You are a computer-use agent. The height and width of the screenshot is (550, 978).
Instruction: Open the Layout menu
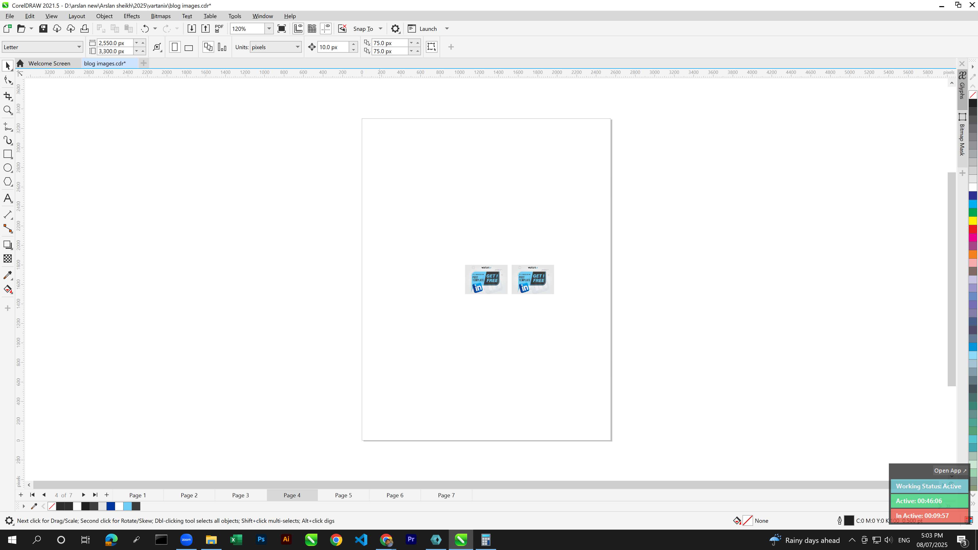77,16
